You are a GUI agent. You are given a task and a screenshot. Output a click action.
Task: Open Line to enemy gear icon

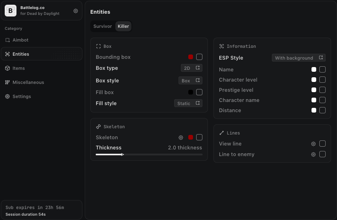coord(313,154)
